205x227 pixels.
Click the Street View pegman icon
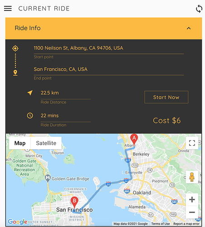[x=192, y=177]
